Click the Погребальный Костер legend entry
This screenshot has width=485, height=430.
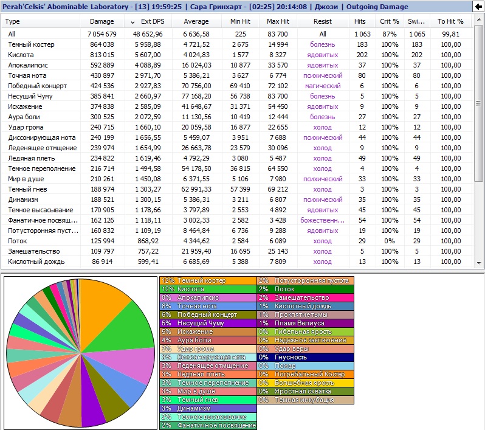[x=306, y=374]
